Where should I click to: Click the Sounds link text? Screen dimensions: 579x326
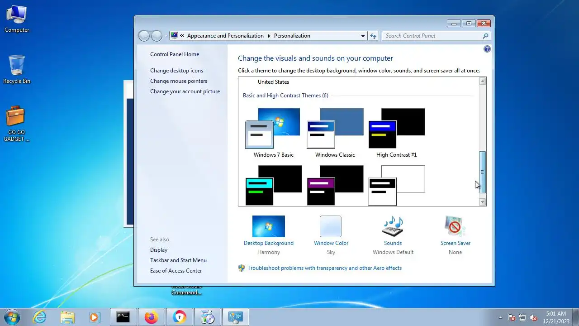393,243
